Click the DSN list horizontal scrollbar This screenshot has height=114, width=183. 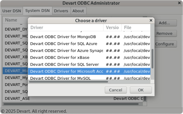click(71, 104)
